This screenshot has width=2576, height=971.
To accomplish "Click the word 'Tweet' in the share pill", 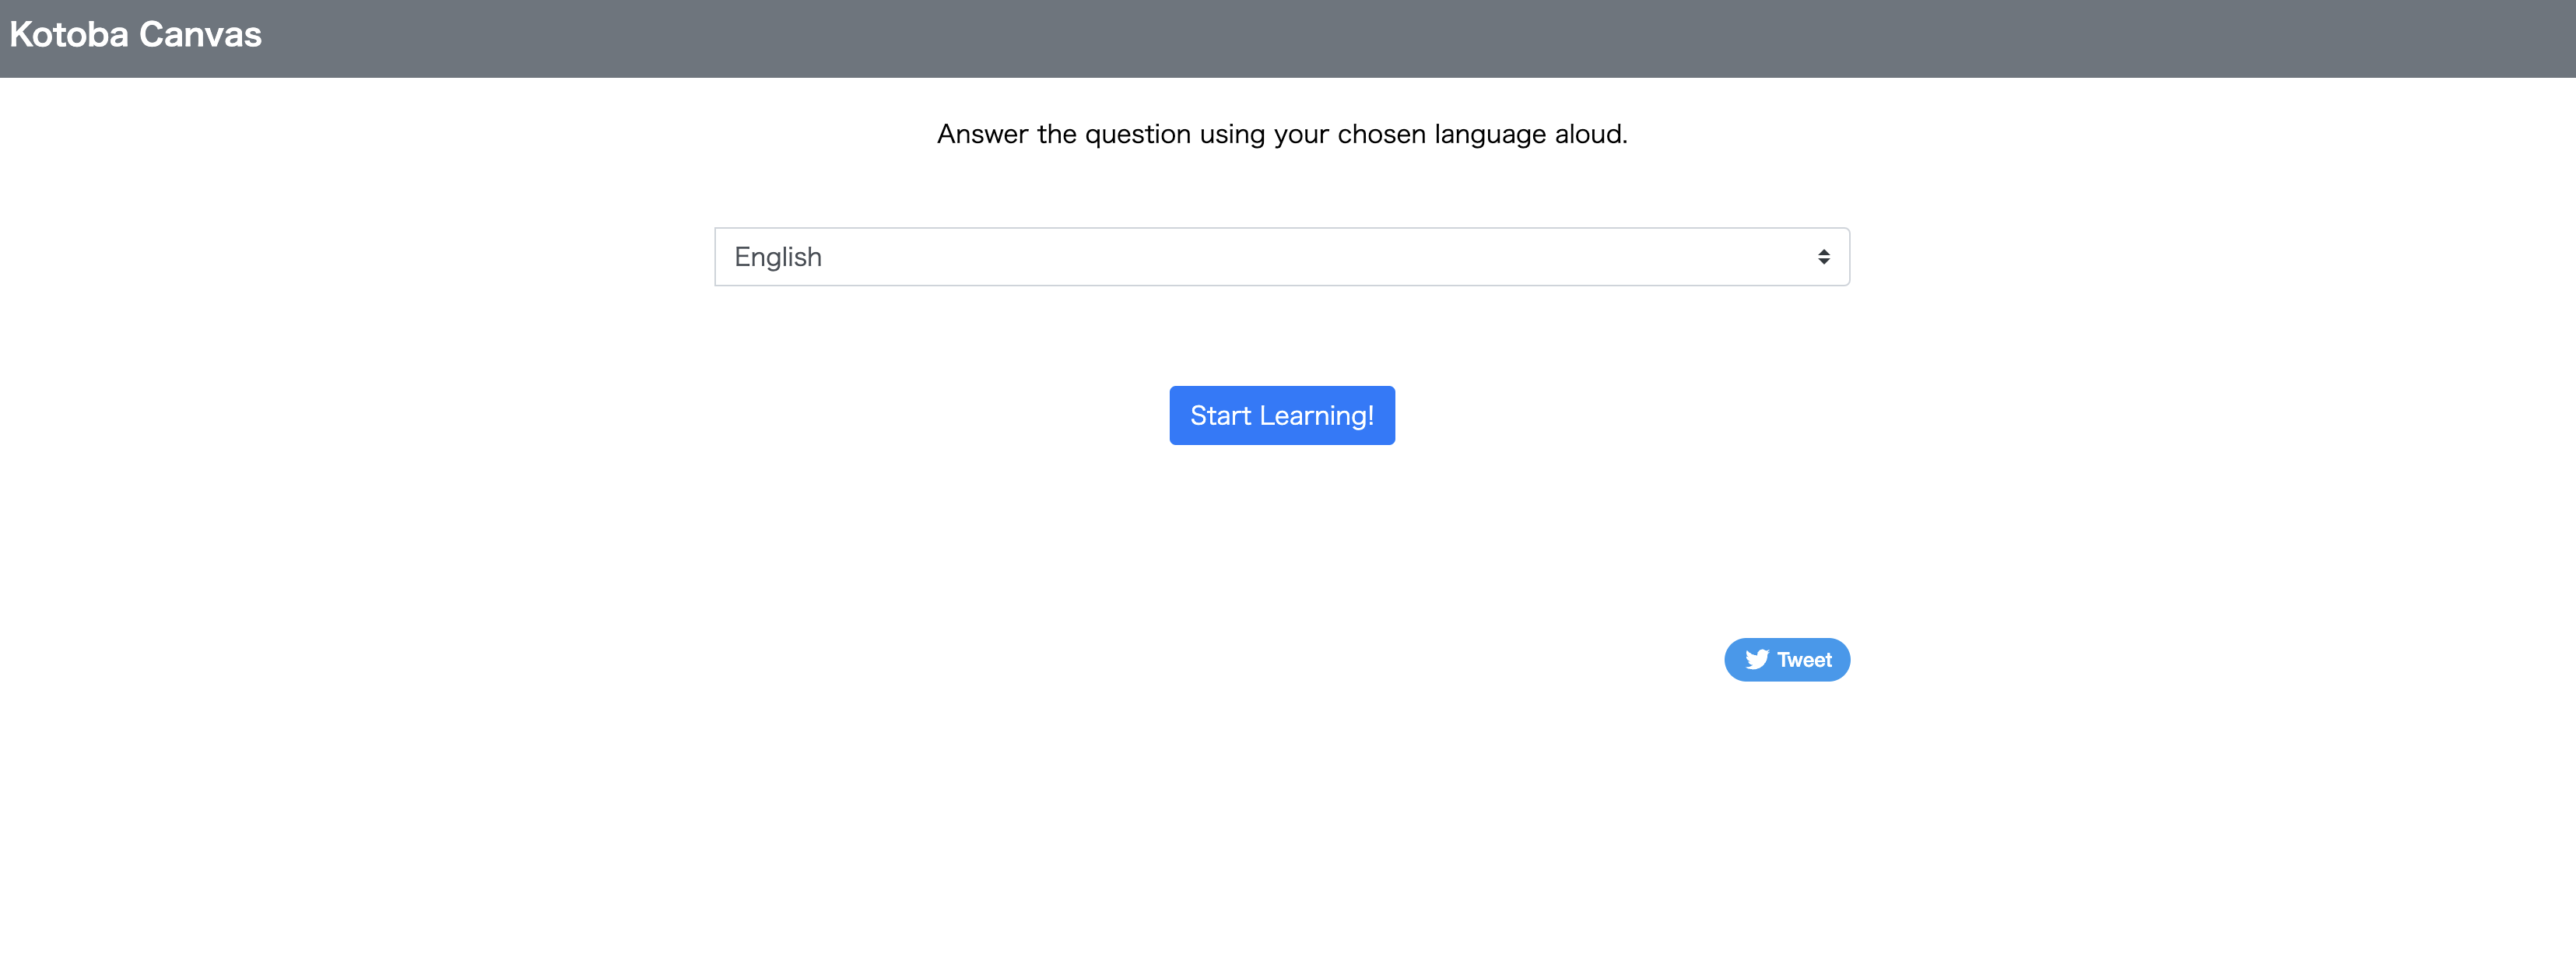I will click(1804, 660).
